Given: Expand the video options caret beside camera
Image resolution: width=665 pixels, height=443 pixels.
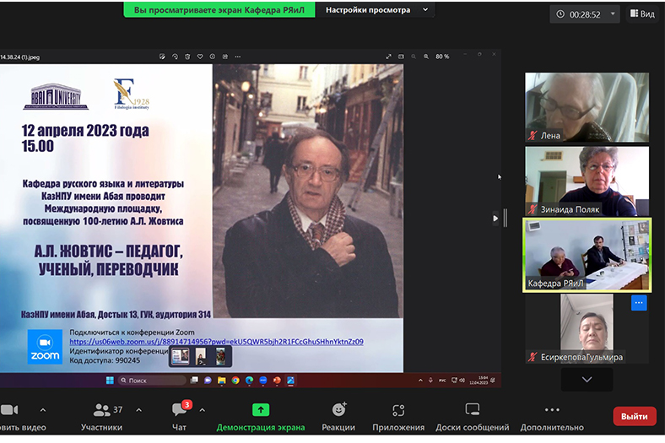Looking at the screenshot, I should [x=43, y=410].
